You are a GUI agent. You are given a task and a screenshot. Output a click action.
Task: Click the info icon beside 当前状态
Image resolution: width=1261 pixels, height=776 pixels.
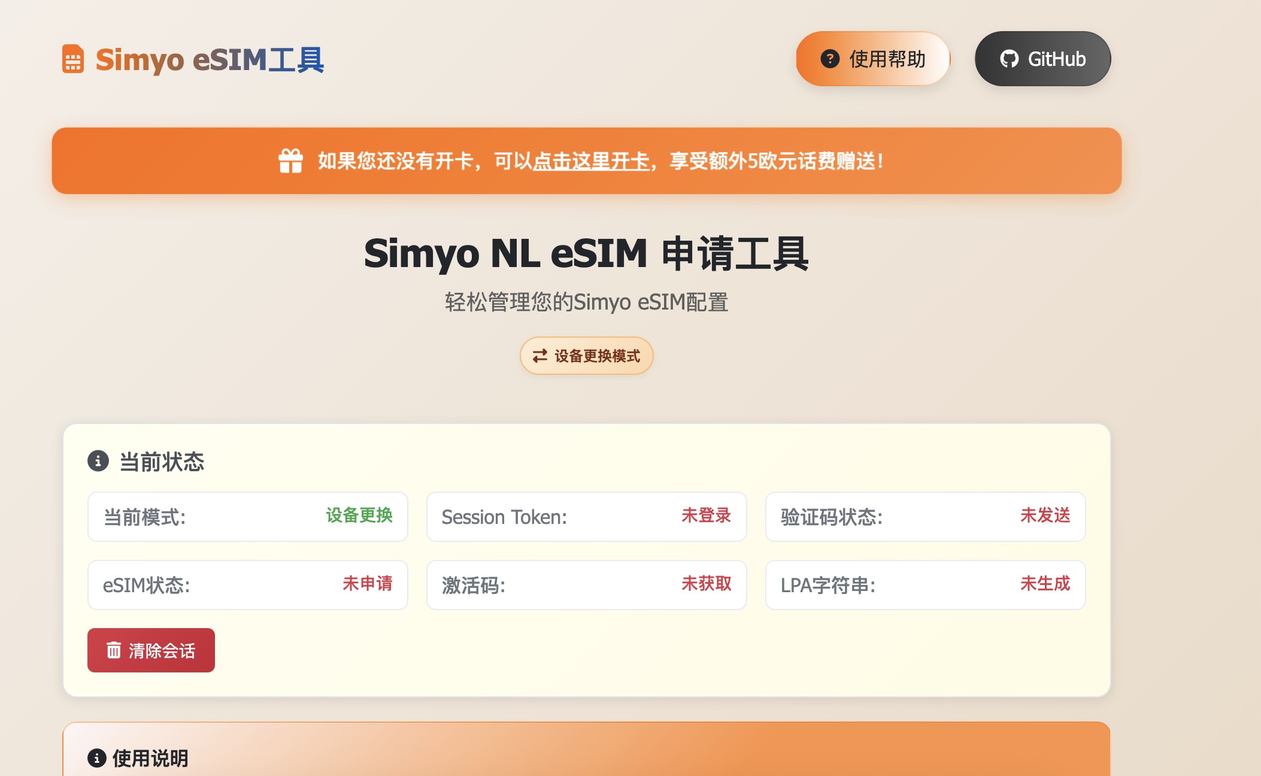point(98,461)
